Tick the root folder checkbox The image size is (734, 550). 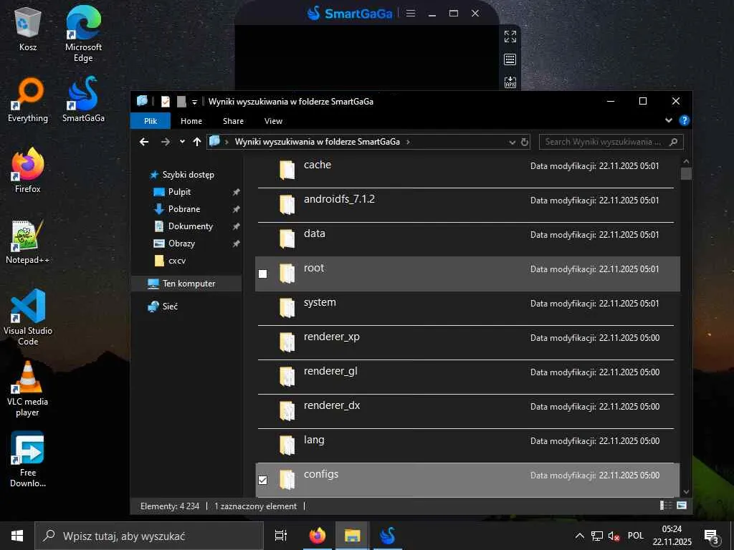pos(262,274)
